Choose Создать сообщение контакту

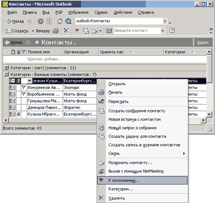point(142,111)
